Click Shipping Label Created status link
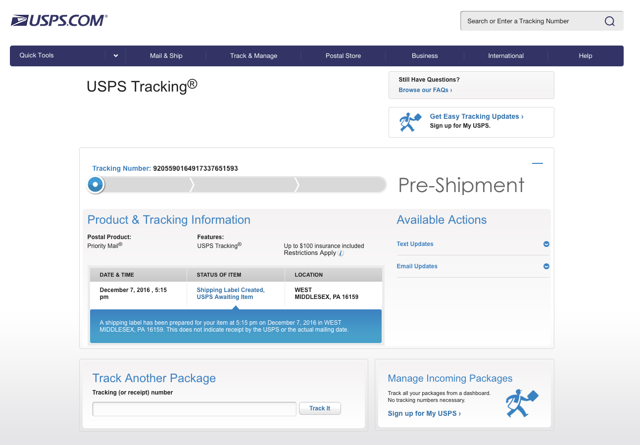 [231, 294]
